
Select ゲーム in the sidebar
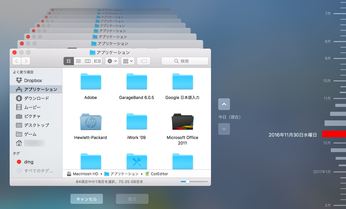click(36, 134)
